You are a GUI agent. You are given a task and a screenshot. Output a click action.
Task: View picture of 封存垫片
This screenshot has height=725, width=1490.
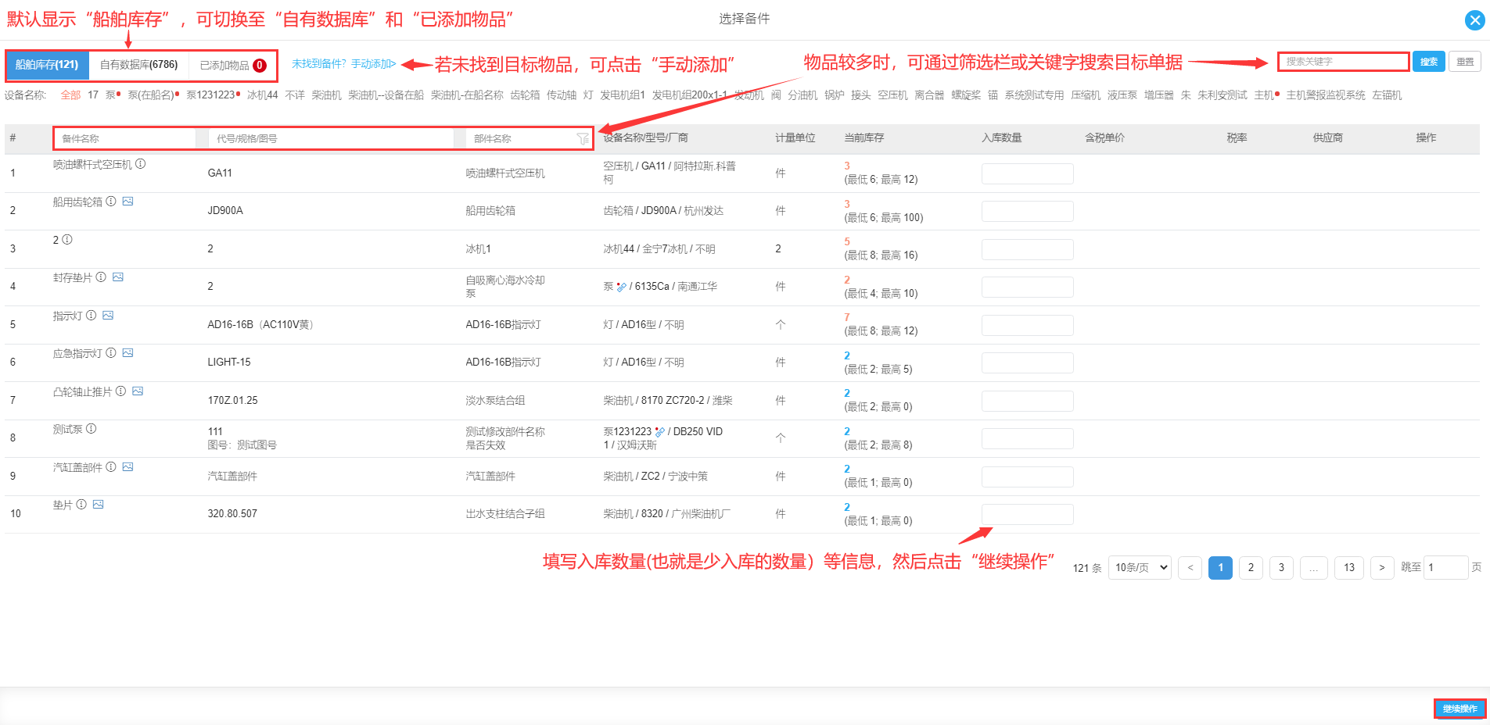(118, 277)
